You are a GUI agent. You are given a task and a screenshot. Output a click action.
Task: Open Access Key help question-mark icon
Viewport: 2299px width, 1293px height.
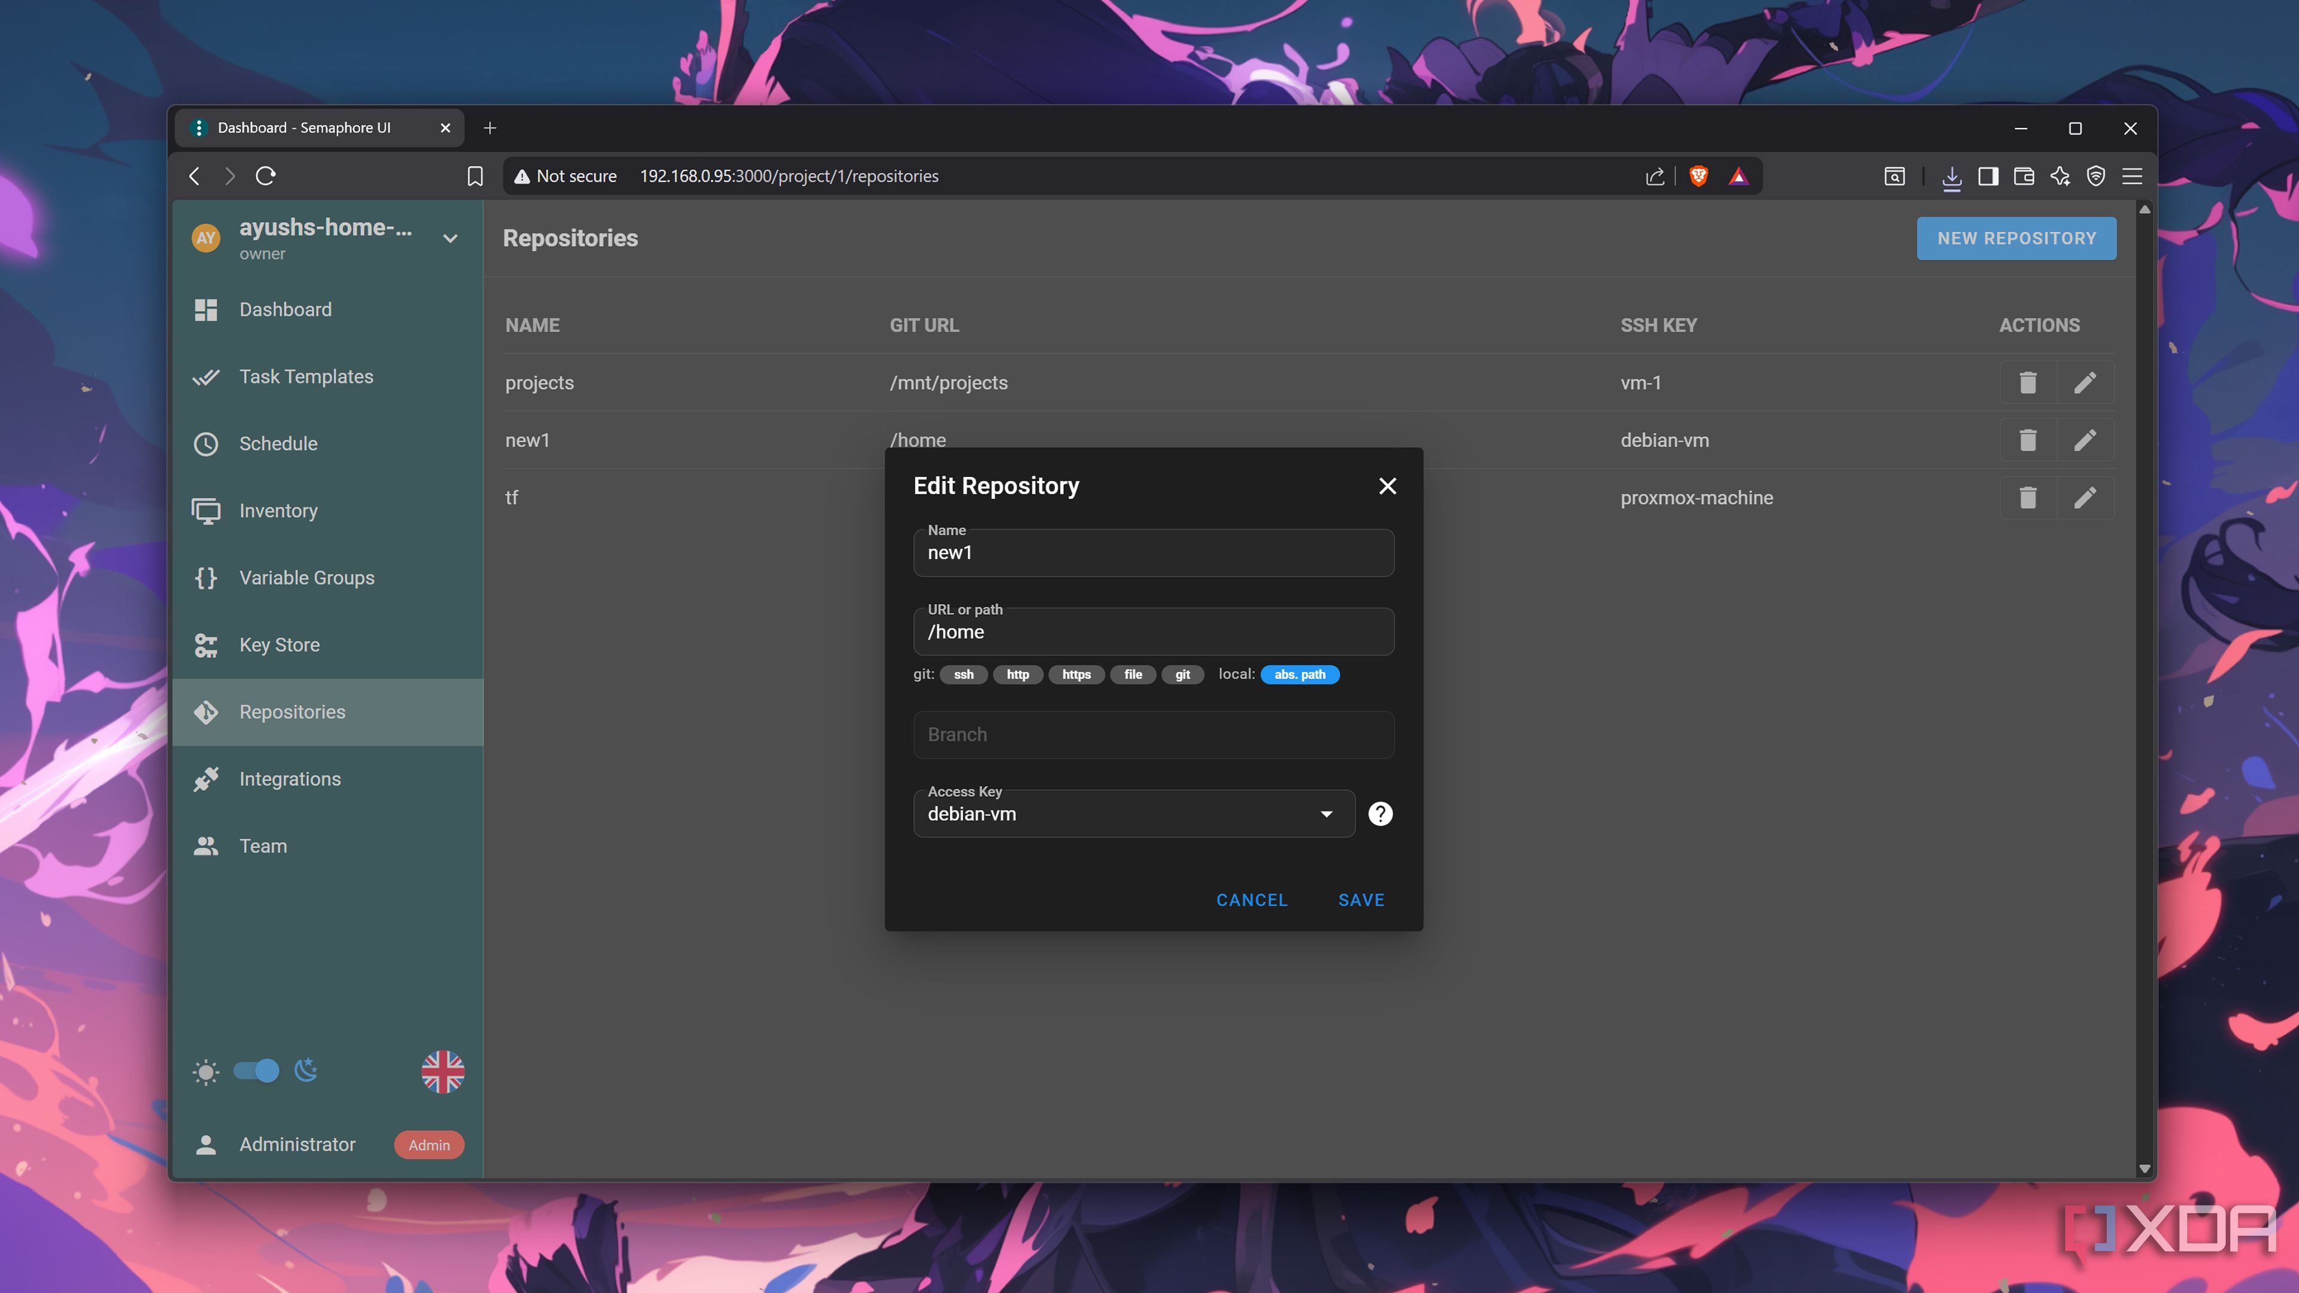(x=1380, y=814)
